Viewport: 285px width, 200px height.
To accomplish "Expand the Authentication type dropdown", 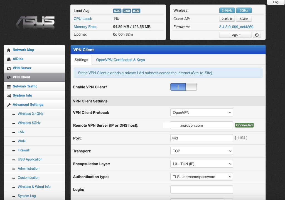I will pos(202,177).
